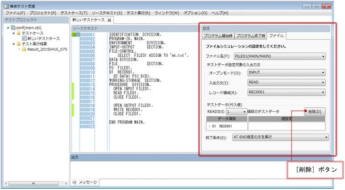Click the テスト実行結果 folder icon
The width and height of the screenshot is (345, 190).
[x=19, y=44]
